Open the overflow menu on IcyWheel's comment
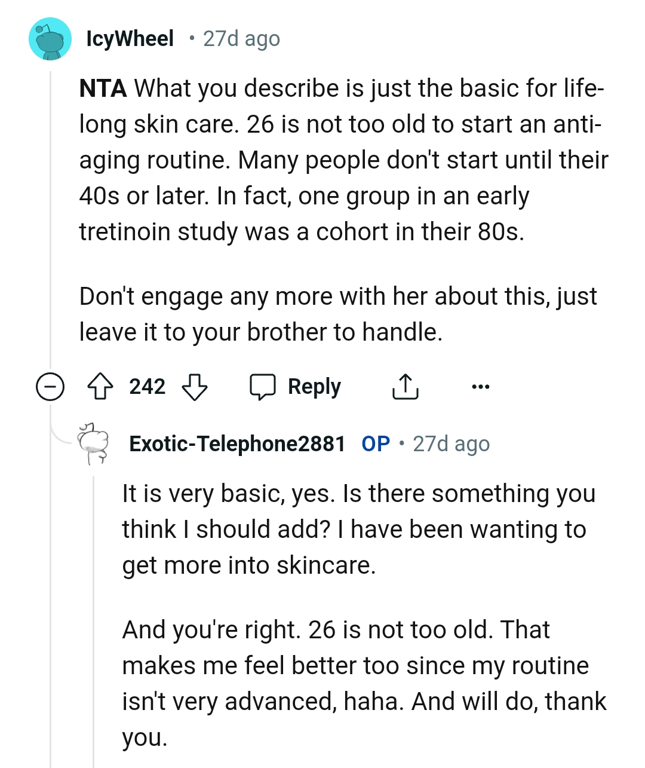The width and height of the screenshot is (645, 768). click(x=480, y=386)
